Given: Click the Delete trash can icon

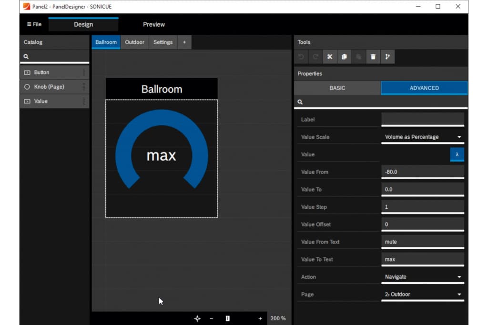Looking at the screenshot, I should point(373,57).
